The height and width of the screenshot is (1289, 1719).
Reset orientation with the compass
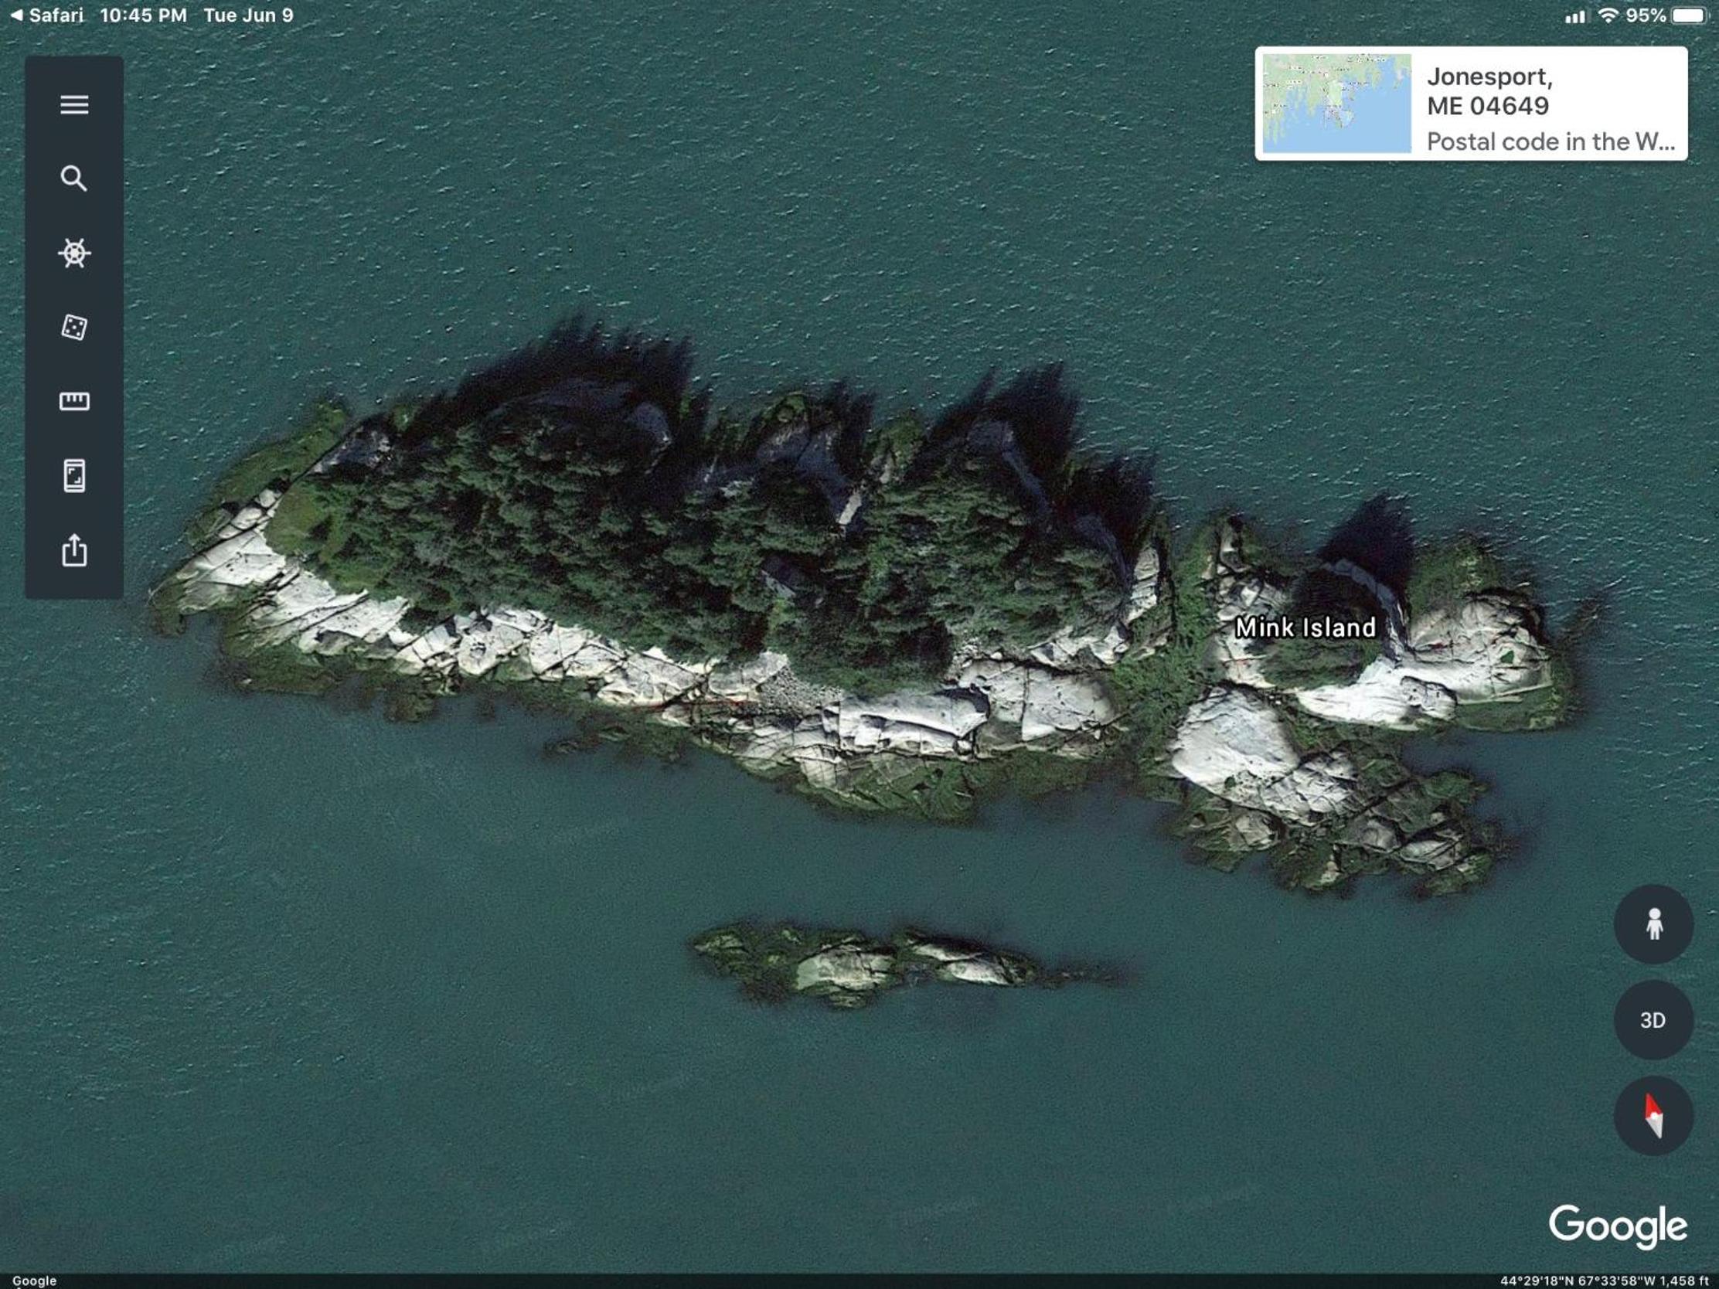pyautogui.click(x=1654, y=1116)
